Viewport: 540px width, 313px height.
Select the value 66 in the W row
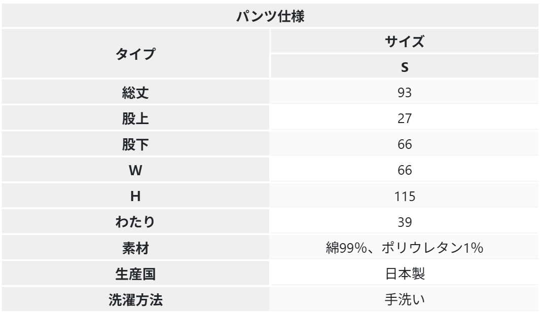click(404, 170)
